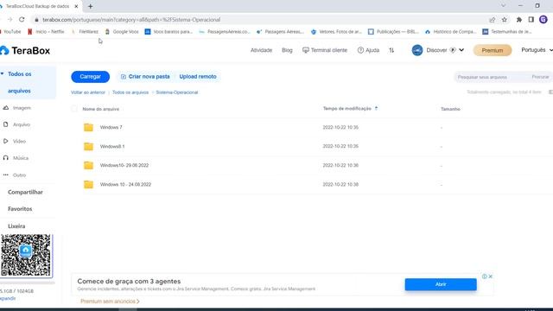The height and width of the screenshot is (311, 553).
Task: Click the Chrome profile avatar
Action: click(543, 20)
